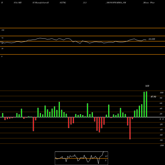Click the 50 level label on the RSI axis
Screen dimensions: 165x165
pyautogui.click(x=2, y=43)
